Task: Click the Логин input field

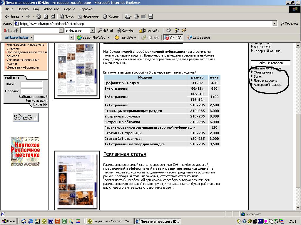Action: (31, 84)
